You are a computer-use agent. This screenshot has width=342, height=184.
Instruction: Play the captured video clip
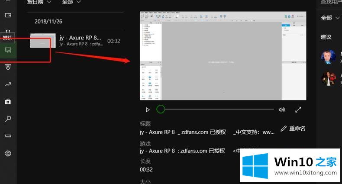[148, 110]
